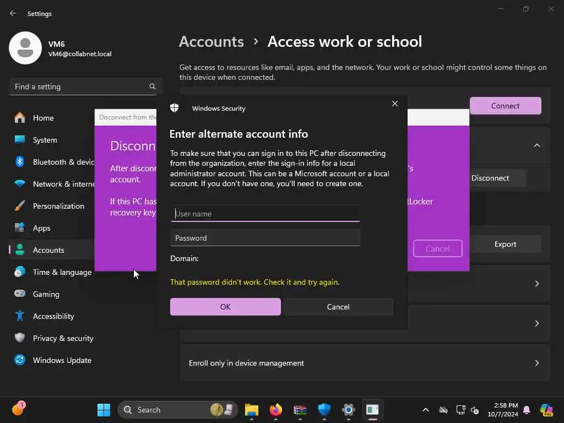Expand the Enroll only in device management row
This screenshot has width=564, height=423.
(365, 363)
